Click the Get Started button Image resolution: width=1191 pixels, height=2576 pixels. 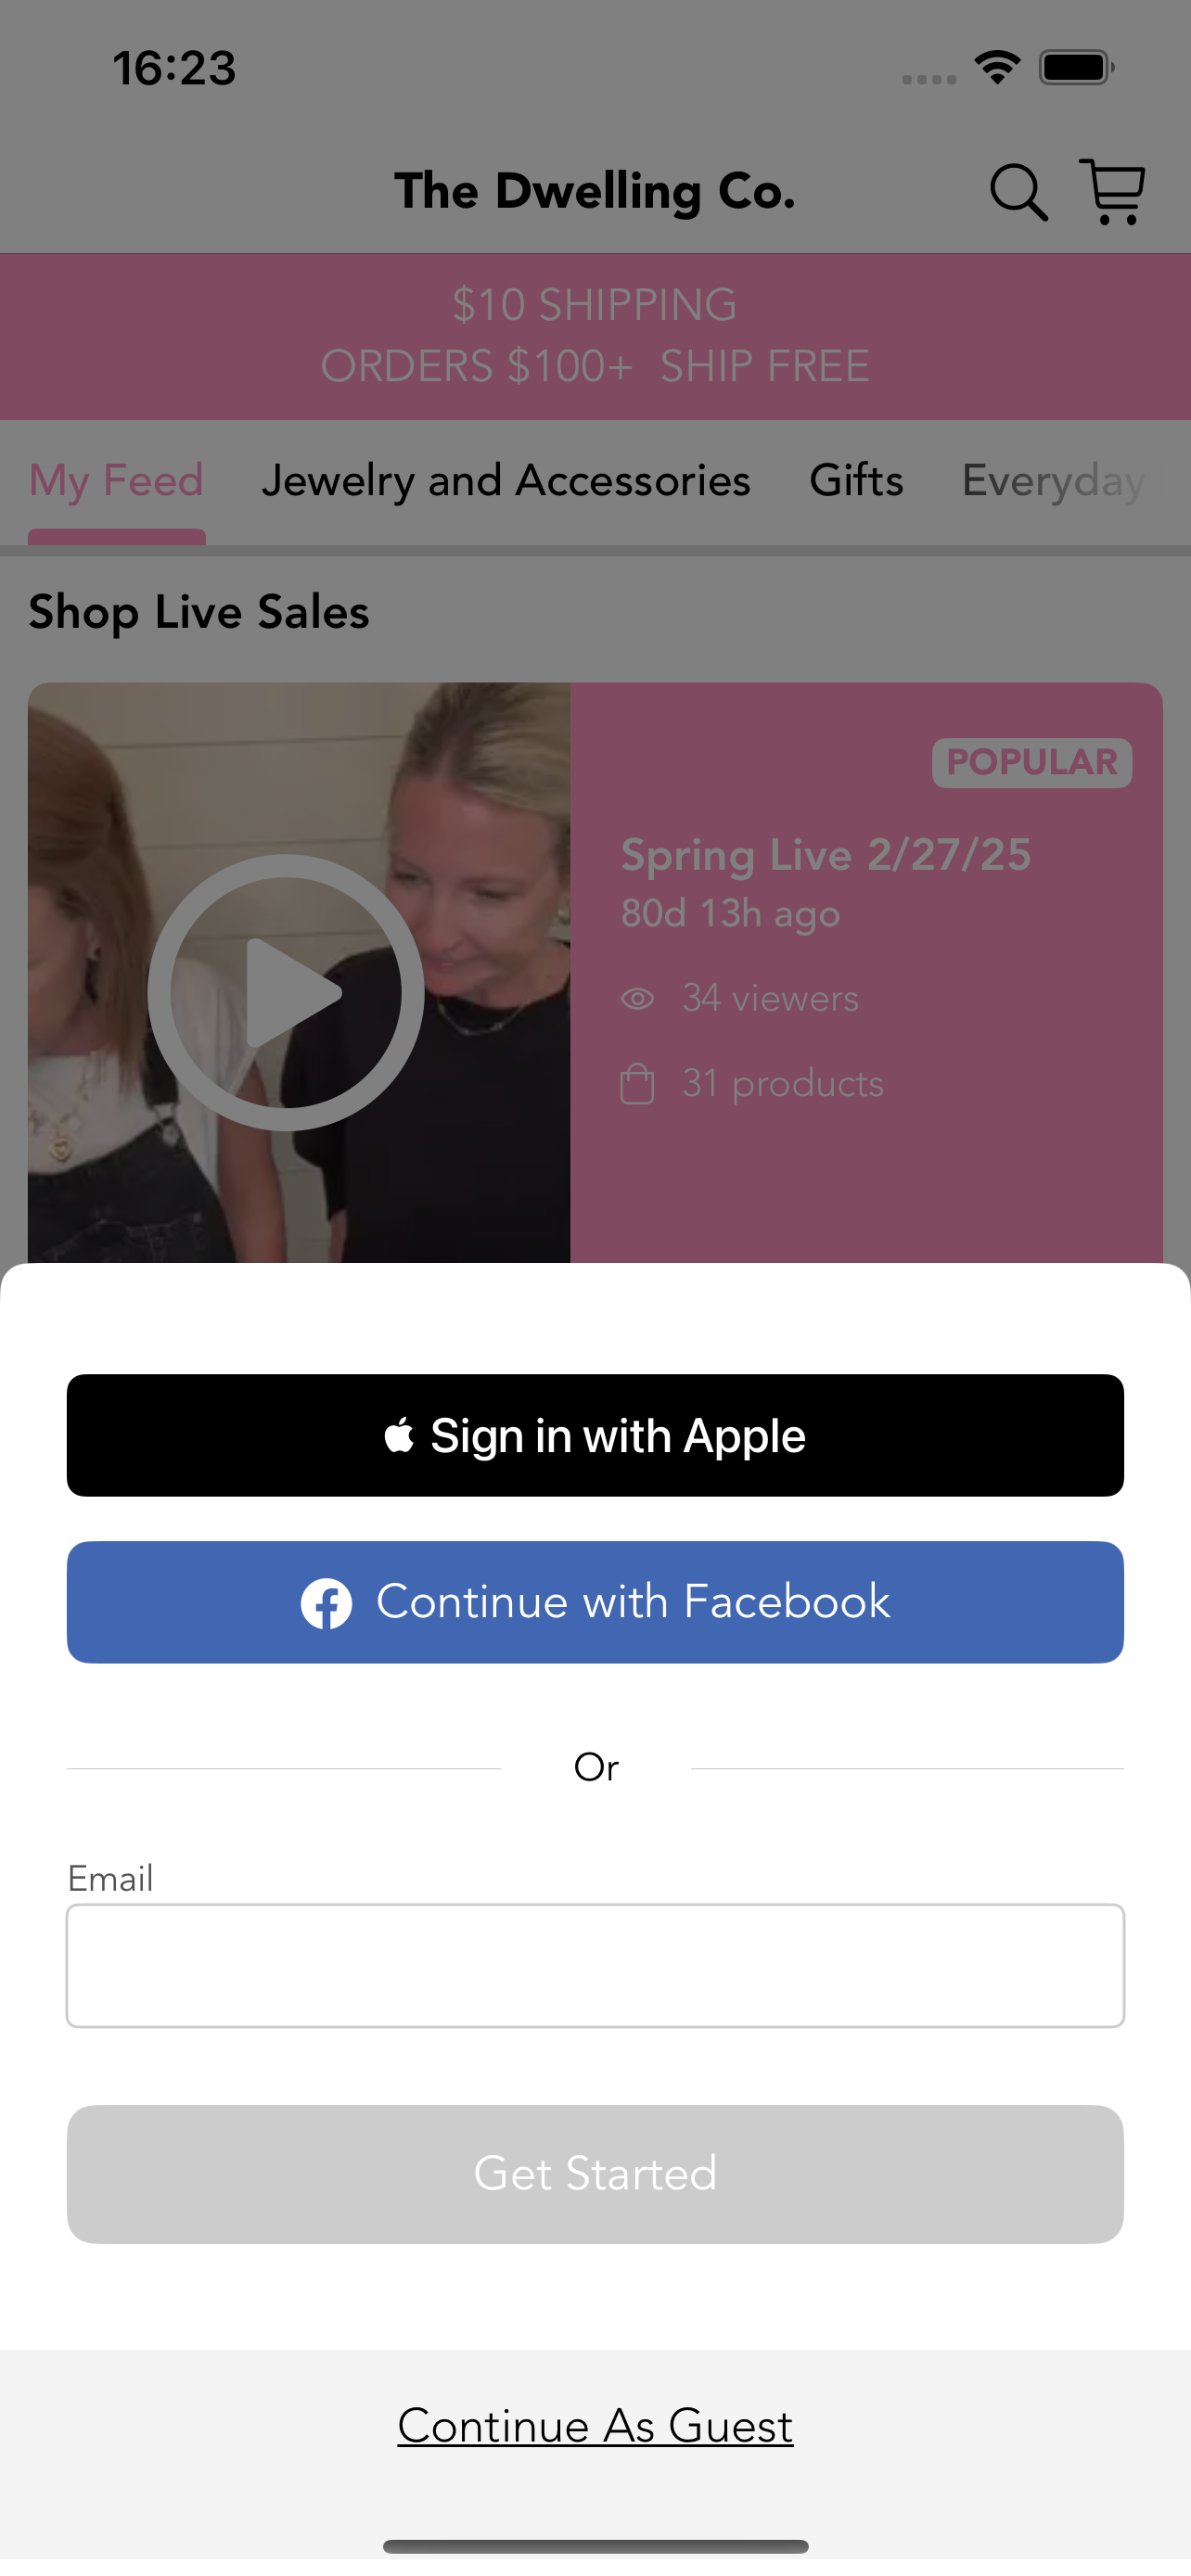pos(595,2173)
